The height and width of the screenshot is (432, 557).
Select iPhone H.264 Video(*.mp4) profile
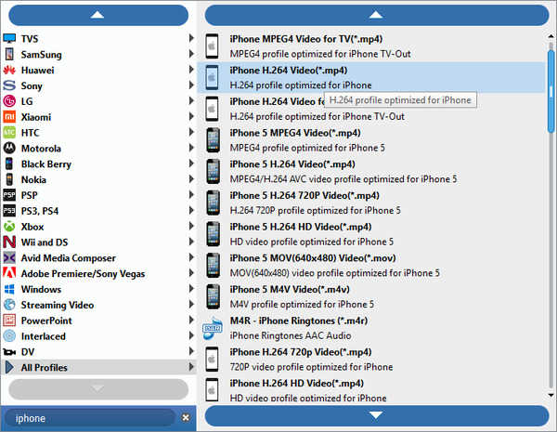[x=371, y=77]
